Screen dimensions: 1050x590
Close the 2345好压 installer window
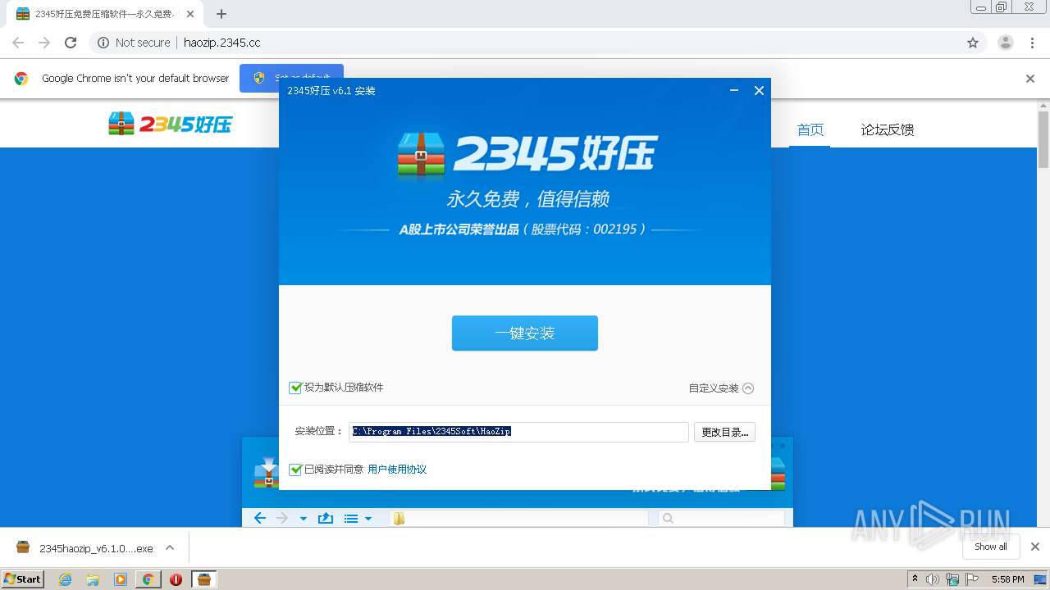point(759,91)
